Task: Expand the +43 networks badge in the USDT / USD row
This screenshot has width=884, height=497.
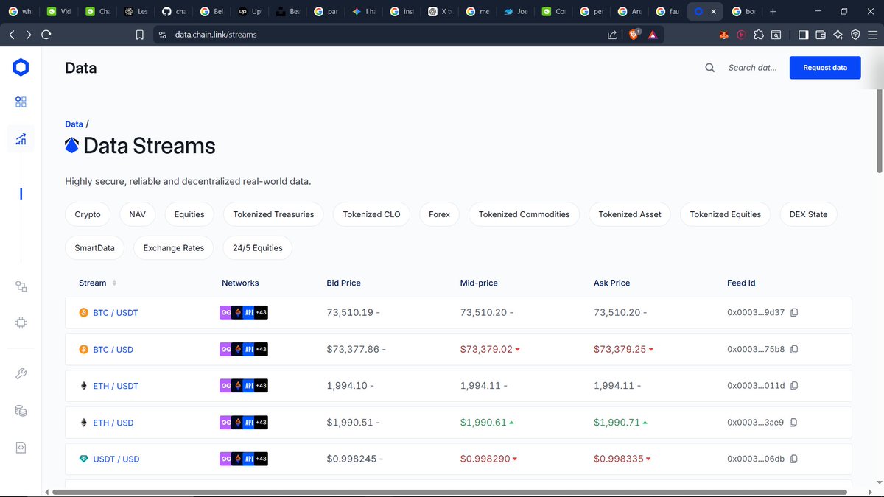Action: 261,459
